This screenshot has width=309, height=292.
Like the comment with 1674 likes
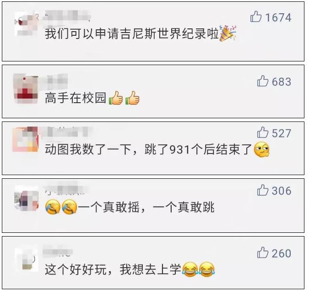pyautogui.click(x=256, y=17)
